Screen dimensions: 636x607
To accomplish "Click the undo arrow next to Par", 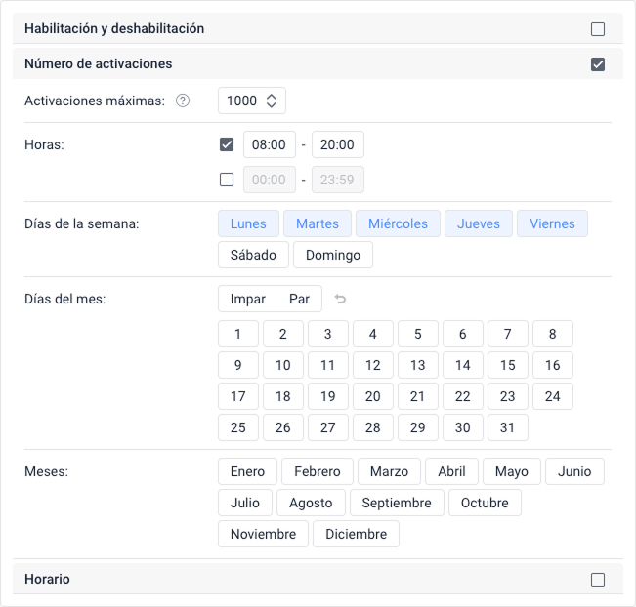I will 340,300.
